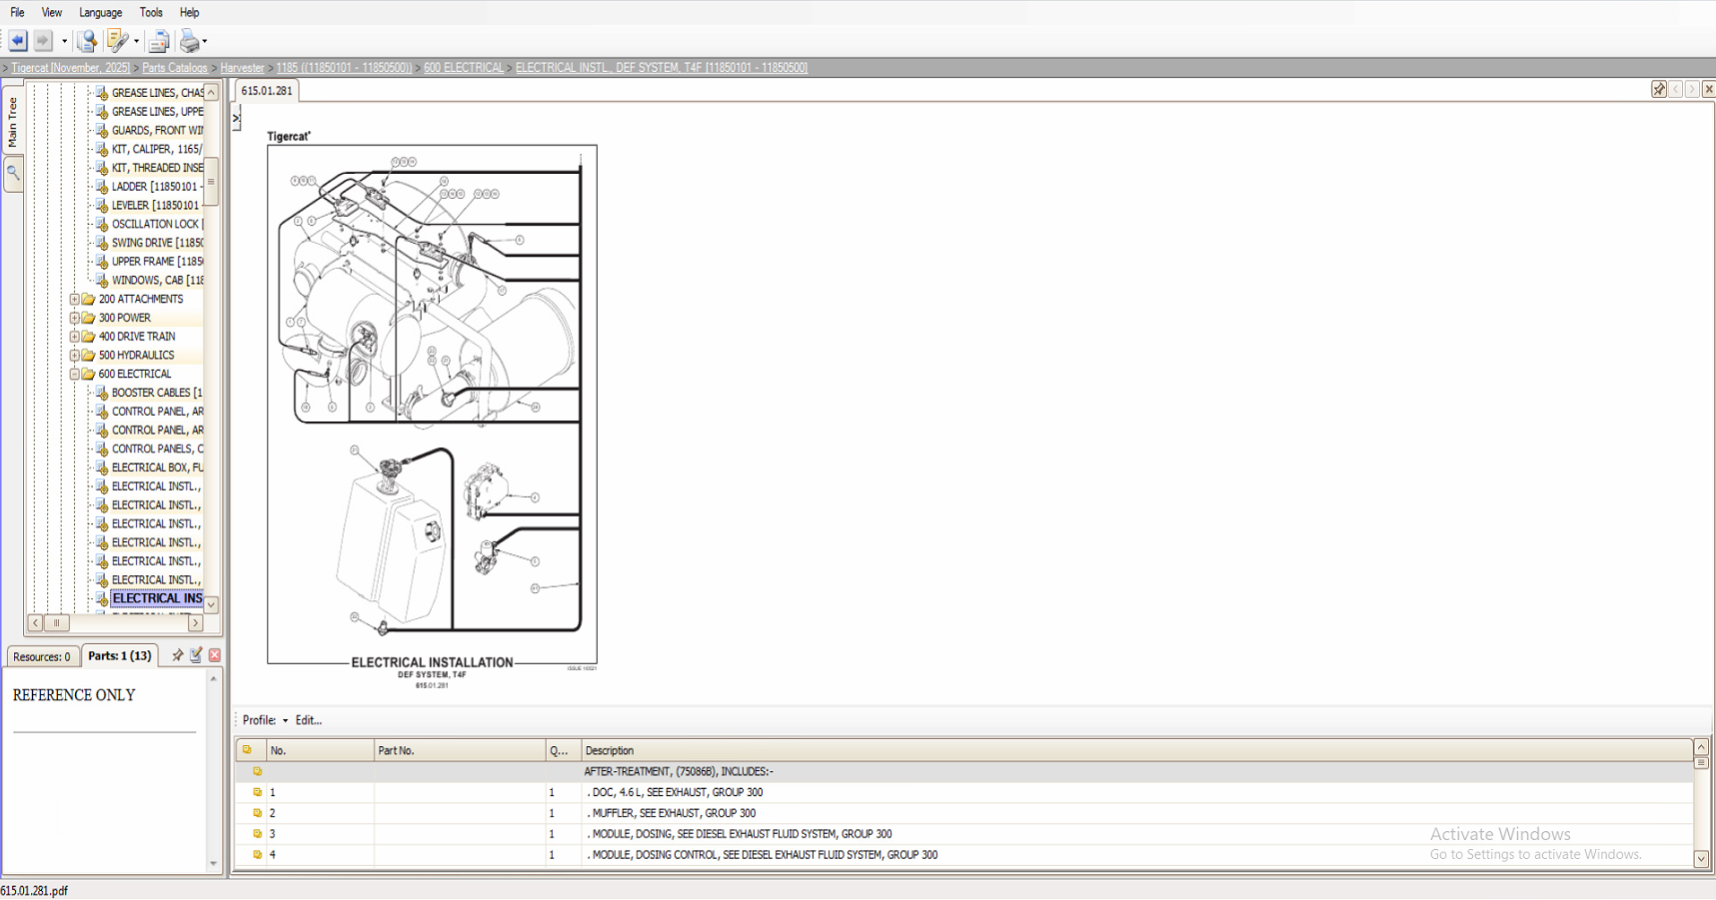Click the Harvester breadcrumb link
The height and width of the screenshot is (900, 1716).
click(x=242, y=67)
